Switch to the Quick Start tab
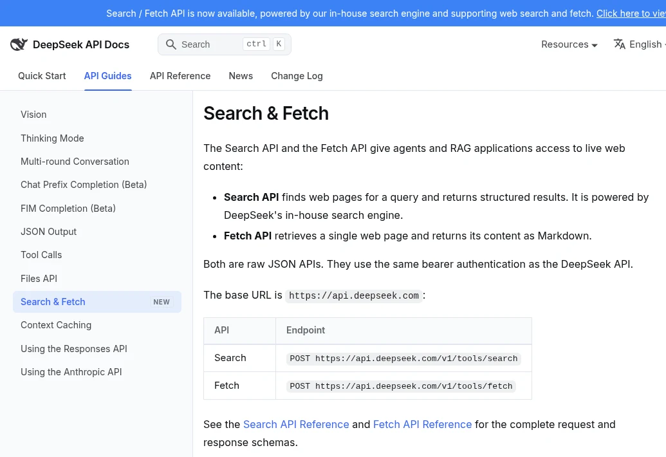Viewport: 666px width, 457px height. 42,76
